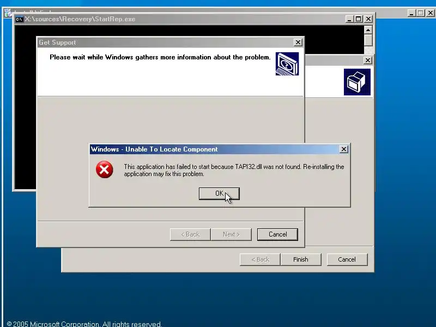This screenshot has height=327, width=436.
Task: Click the 'Get Support' window title bar
Action: (x=171, y=43)
